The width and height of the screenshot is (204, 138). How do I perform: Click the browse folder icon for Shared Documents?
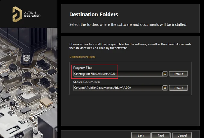(165, 88)
